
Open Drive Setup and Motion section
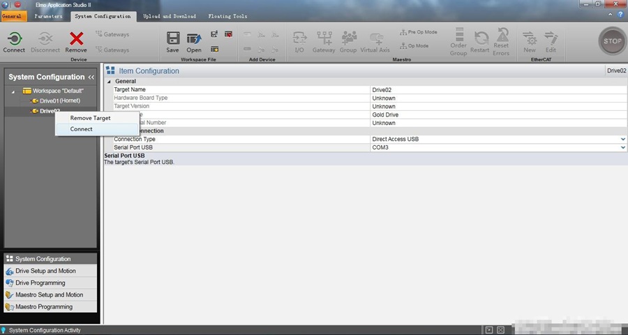pos(45,271)
